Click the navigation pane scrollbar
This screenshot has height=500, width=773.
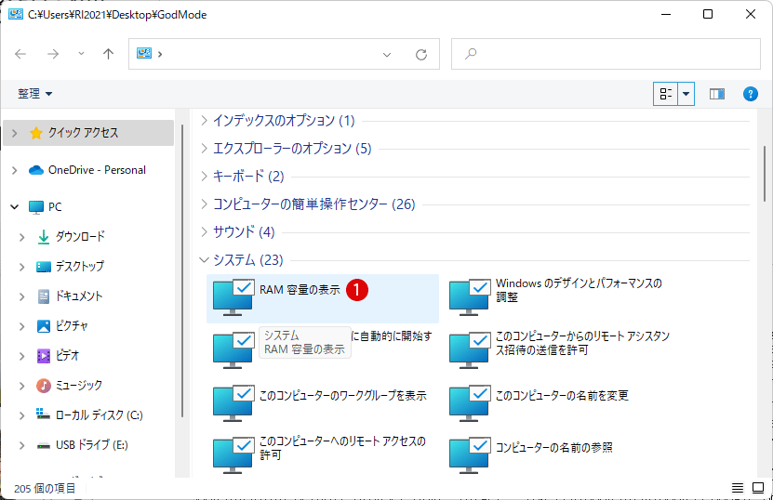click(x=182, y=270)
